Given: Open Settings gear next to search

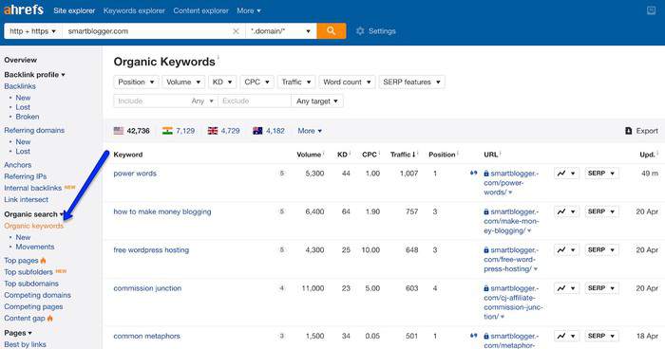Looking at the screenshot, I should pyautogui.click(x=376, y=31).
